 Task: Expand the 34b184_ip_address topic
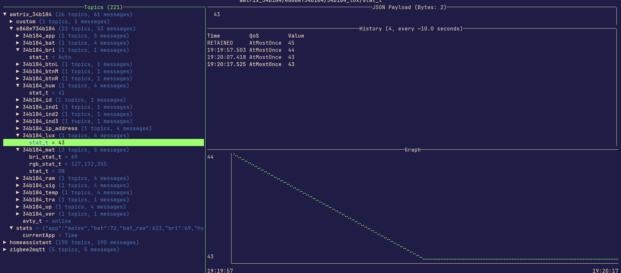[18, 128]
